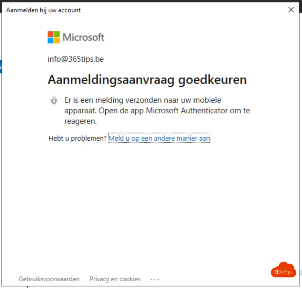The image size is (302, 288).
Task: Click the 'Aanmeldingsaanvraag goedkeuren' heading
Action: pos(147,80)
